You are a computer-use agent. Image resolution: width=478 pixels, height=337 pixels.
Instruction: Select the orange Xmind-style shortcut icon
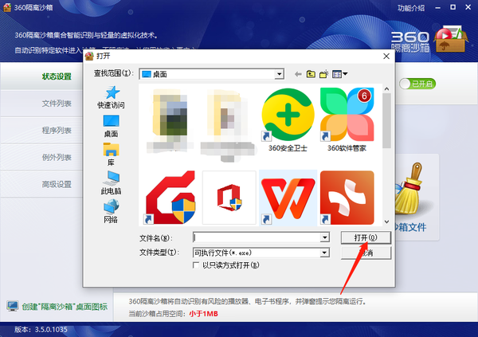(347, 198)
